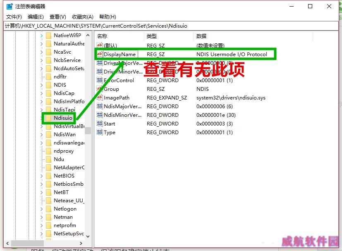Expand the Netlogon tree node
The width and height of the screenshot is (342, 251).
(x=41, y=209)
